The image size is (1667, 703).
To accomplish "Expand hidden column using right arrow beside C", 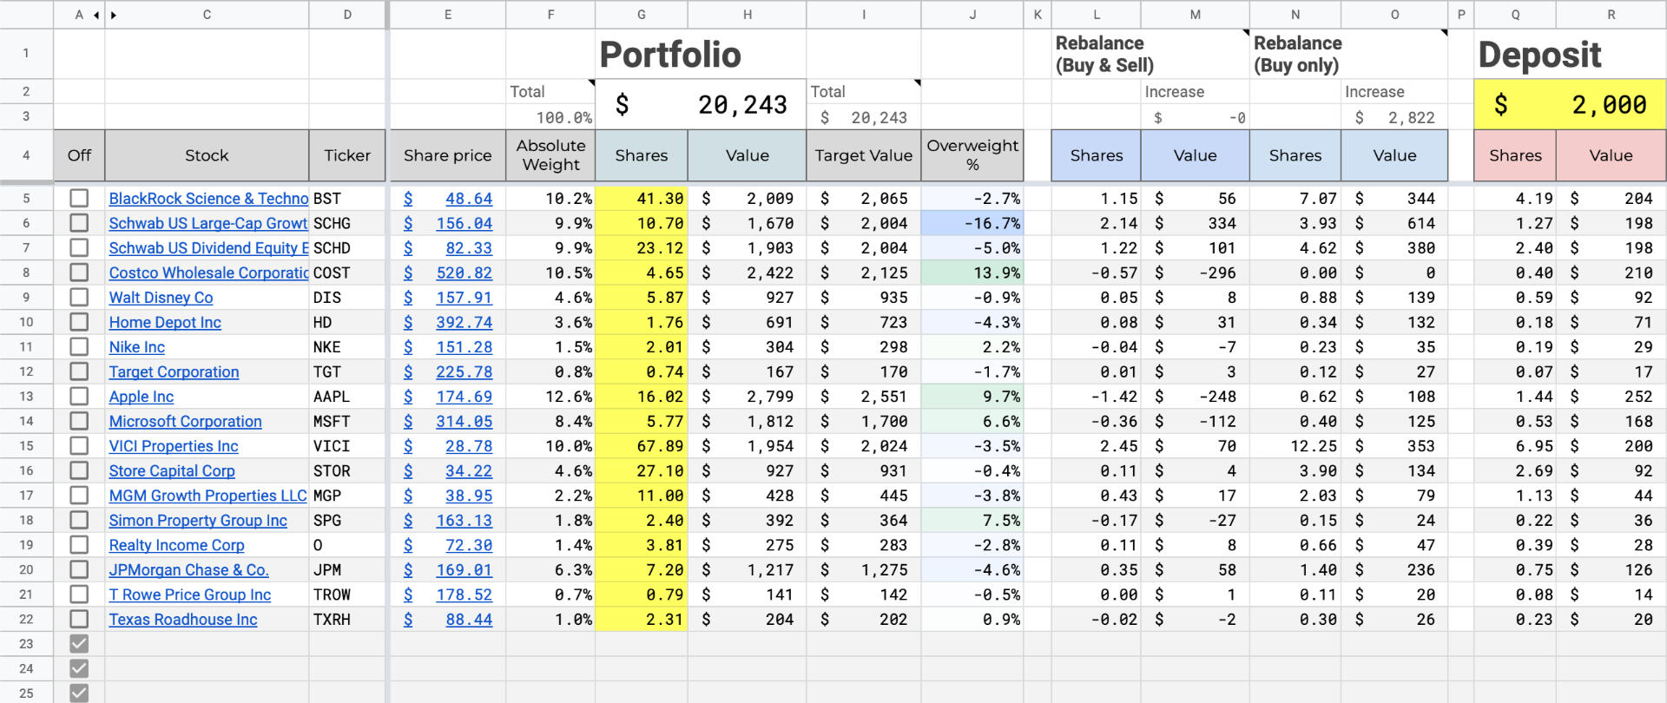I will pos(114,15).
